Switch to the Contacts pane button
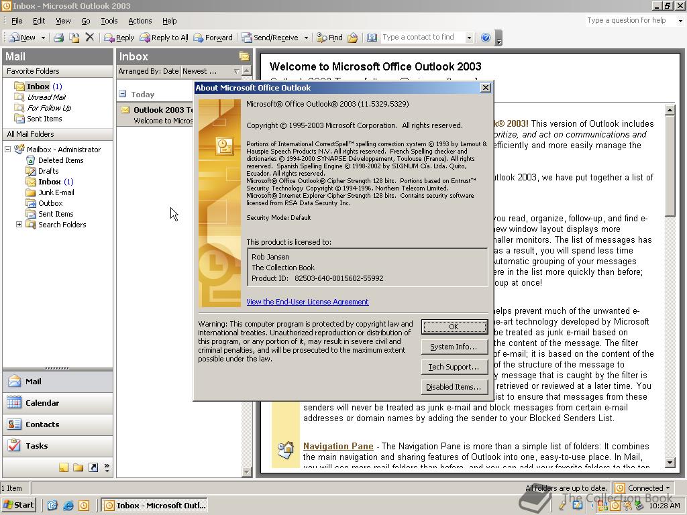 tap(58, 424)
